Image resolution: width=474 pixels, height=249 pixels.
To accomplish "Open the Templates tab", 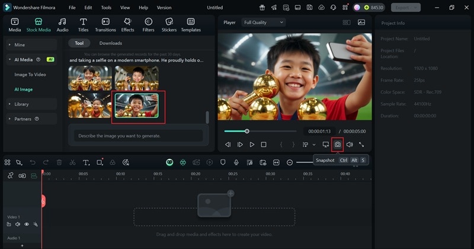I will [191, 25].
